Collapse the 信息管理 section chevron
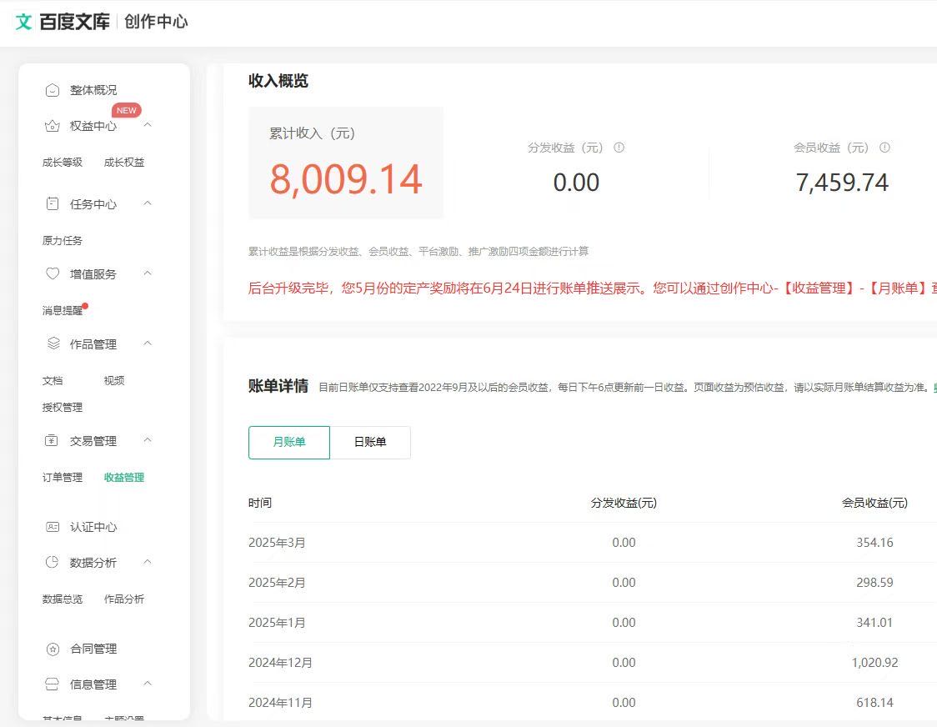 coord(148,684)
